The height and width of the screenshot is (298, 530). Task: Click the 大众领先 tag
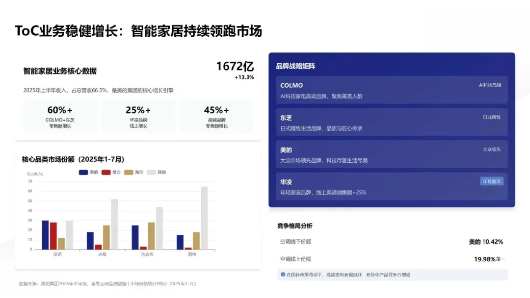click(492, 149)
